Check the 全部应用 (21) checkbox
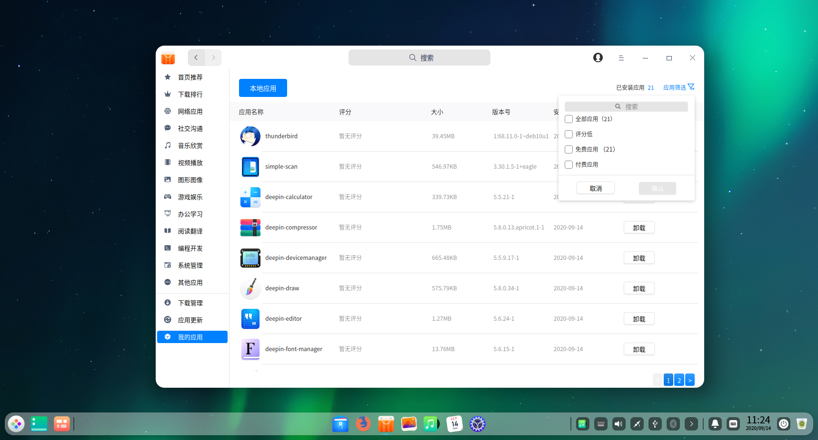 [569, 119]
